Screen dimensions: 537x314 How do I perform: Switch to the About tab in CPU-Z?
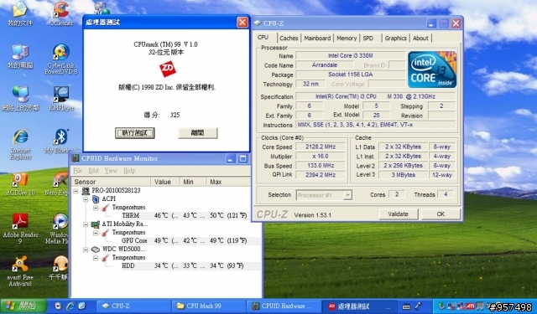tap(420, 39)
